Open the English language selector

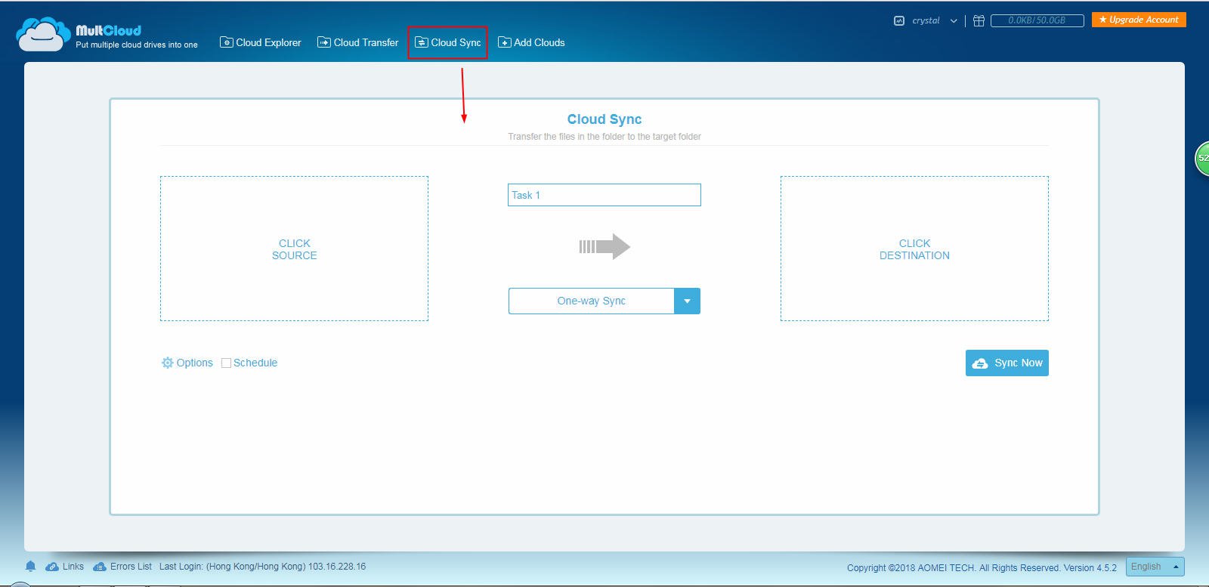[x=1155, y=567]
